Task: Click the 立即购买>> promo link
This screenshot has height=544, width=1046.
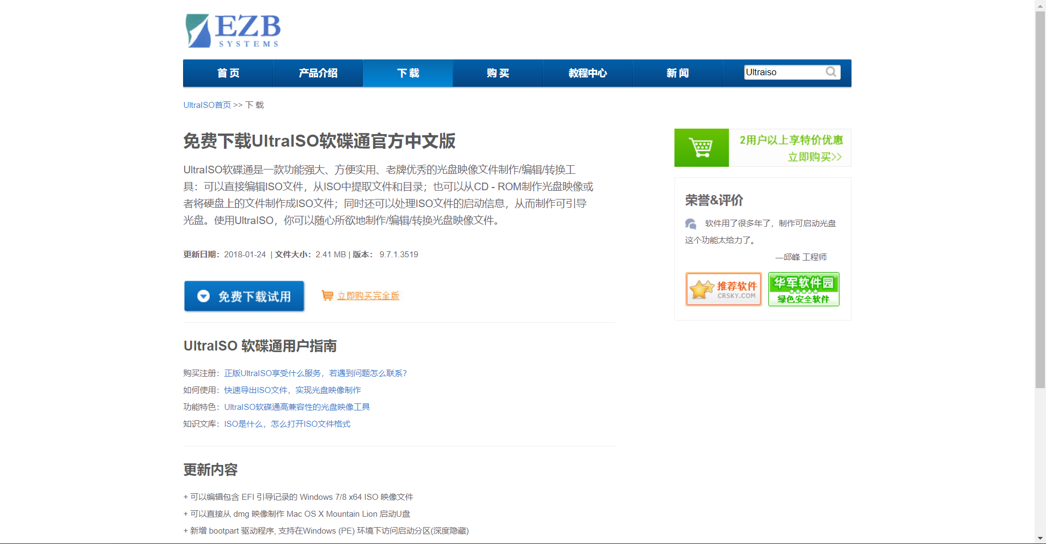Action: click(814, 157)
